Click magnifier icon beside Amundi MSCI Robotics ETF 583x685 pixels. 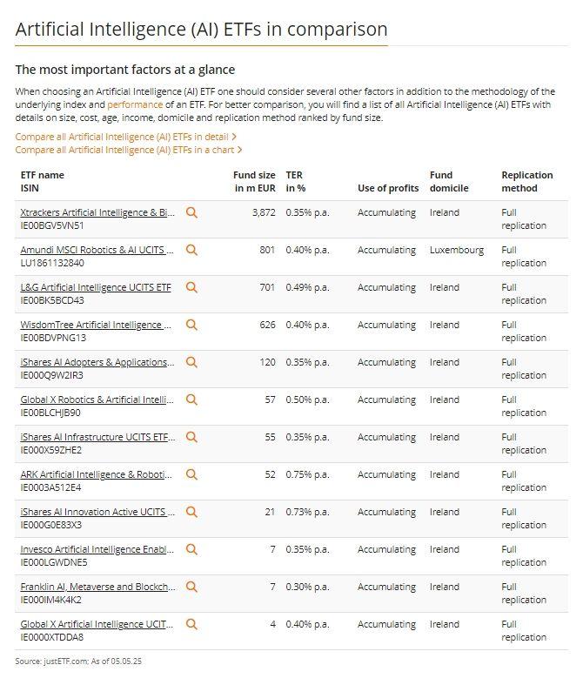(x=191, y=251)
